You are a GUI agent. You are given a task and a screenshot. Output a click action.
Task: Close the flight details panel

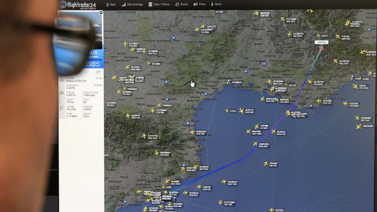(x=101, y=13)
